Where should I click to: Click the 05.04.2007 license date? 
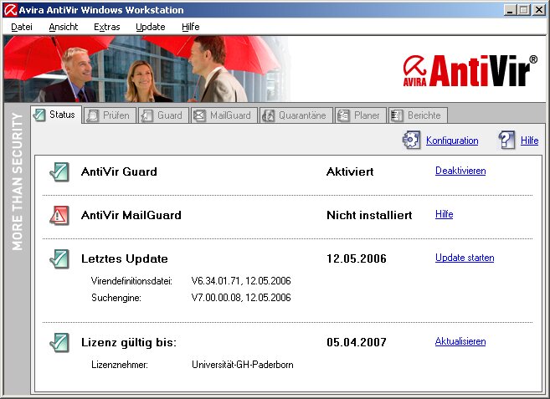(357, 342)
